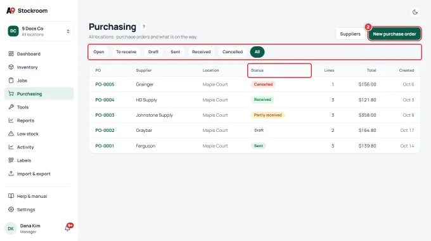431x241 pixels.
Task: Filter orders by Received
Action: 201,52
